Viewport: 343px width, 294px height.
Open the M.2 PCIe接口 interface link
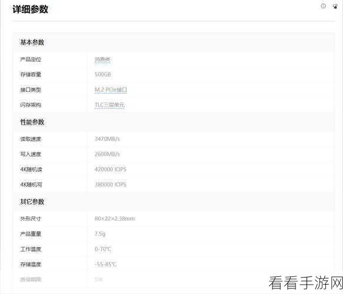pyautogui.click(x=110, y=90)
